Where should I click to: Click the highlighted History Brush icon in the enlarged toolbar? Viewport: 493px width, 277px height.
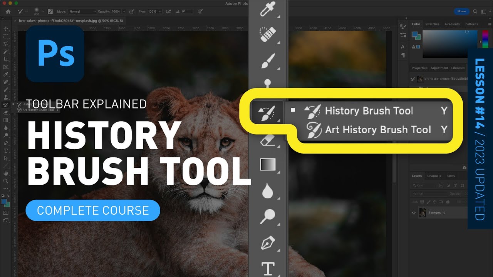(x=268, y=112)
